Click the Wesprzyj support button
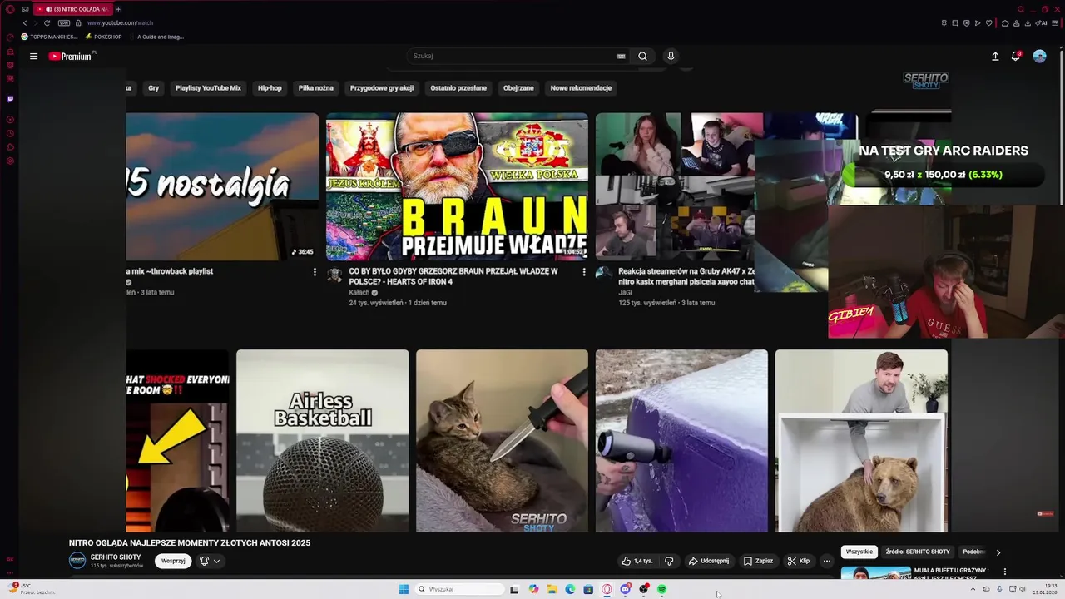 tap(173, 561)
